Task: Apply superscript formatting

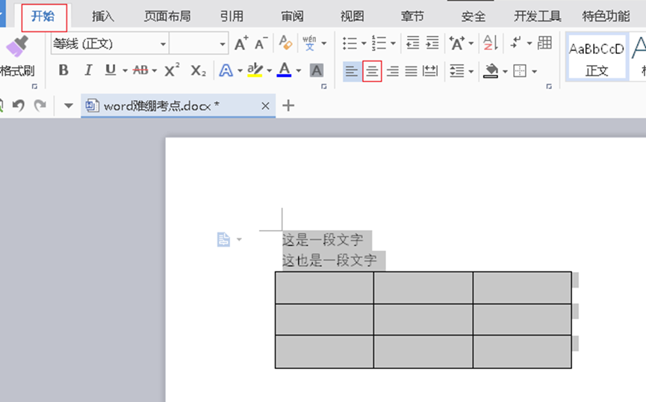Action: click(x=172, y=70)
